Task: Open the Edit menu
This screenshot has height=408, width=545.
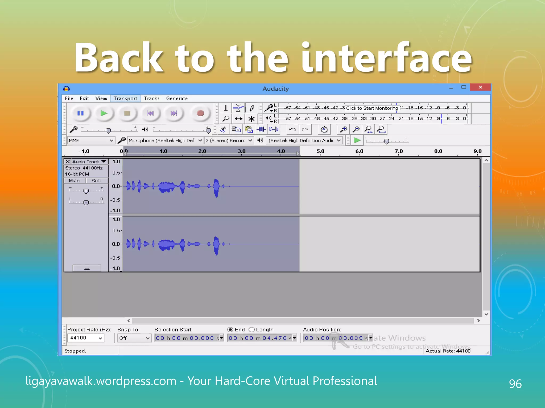Action: click(x=84, y=98)
